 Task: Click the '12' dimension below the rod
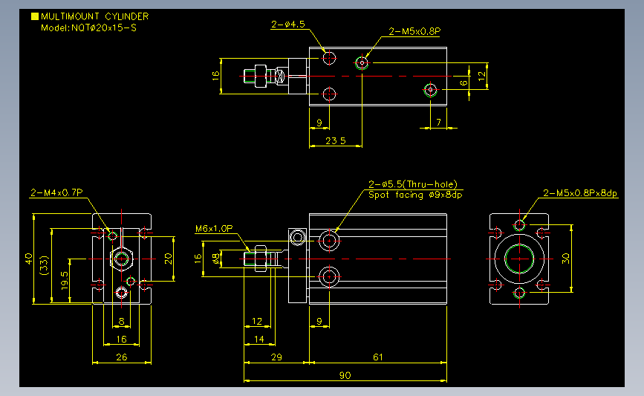coord(257,321)
